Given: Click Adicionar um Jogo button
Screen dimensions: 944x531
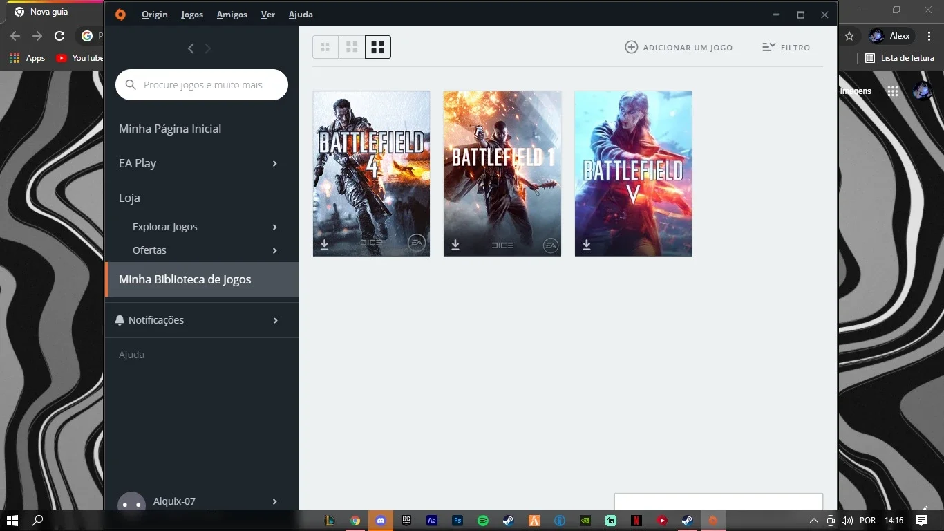Looking at the screenshot, I should pos(679,48).
